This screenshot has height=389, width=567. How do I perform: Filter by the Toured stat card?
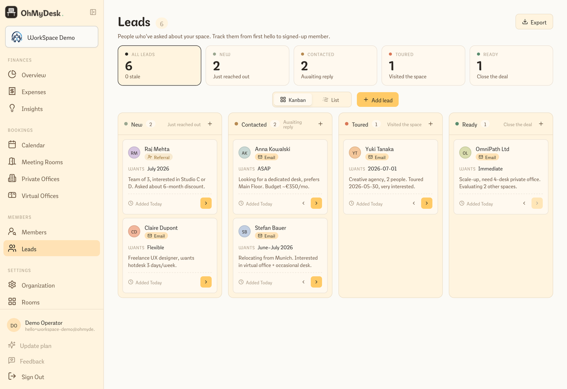coord(423,65)
